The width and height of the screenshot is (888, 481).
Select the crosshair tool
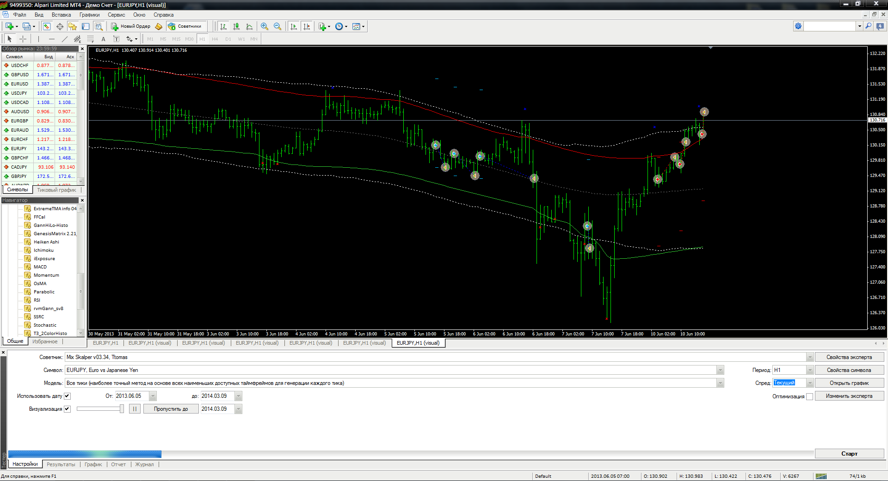point(23,39)
